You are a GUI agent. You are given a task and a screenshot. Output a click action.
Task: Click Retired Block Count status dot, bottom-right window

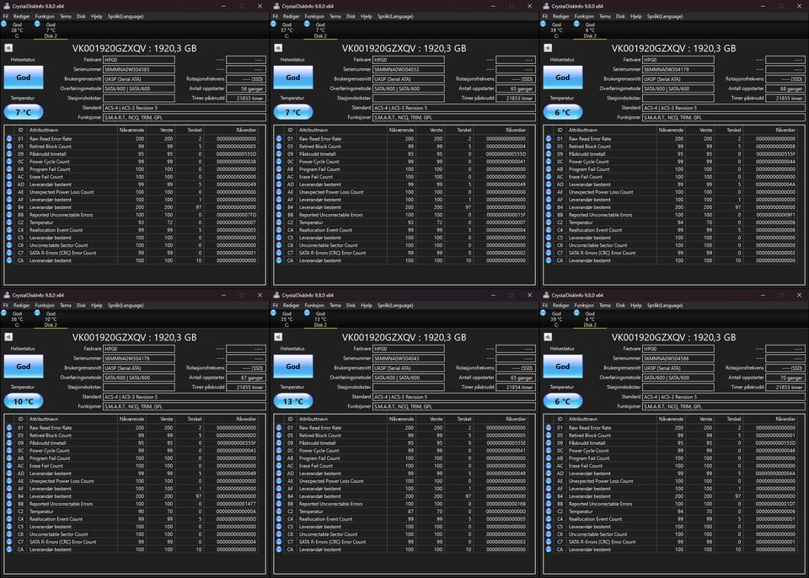pyautogui.click(x=549, y=435)
